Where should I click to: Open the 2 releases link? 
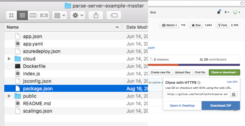pyautogui.click(x=160, y=59)
